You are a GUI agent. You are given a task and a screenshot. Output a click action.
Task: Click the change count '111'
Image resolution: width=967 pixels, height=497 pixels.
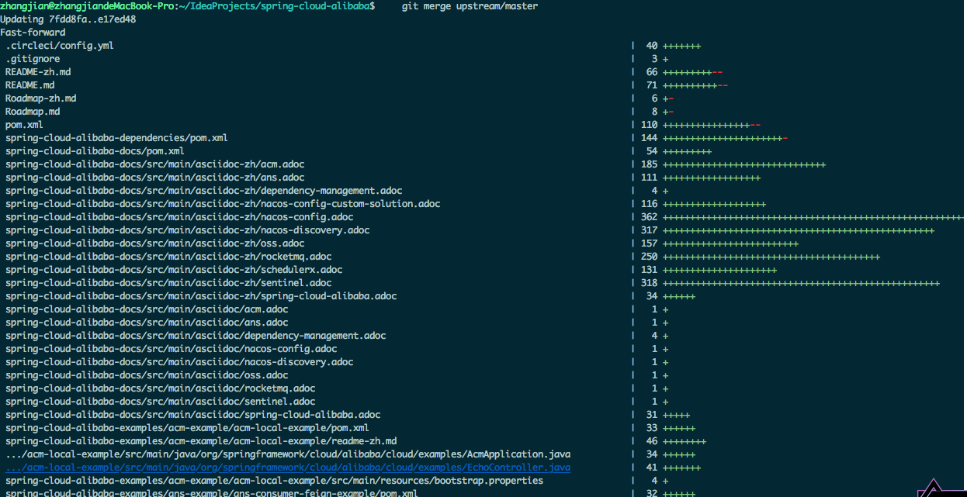(650, 178)
